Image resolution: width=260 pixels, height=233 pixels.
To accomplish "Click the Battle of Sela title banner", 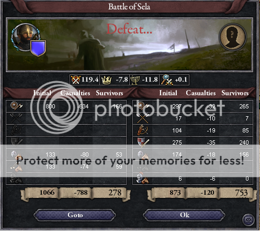I will [x=129, y=7].
